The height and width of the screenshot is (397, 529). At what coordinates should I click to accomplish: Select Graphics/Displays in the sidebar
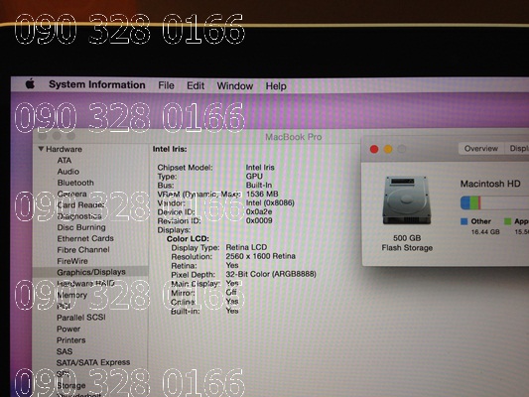point(90,272)
